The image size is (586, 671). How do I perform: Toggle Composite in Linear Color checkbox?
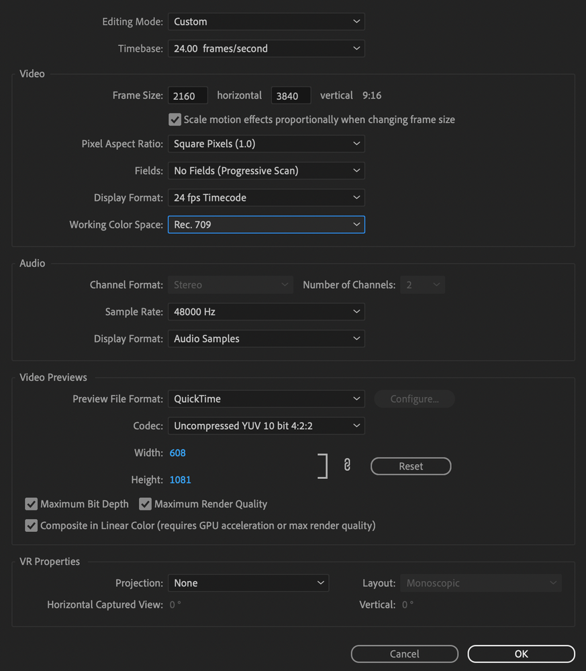[32, 525]
